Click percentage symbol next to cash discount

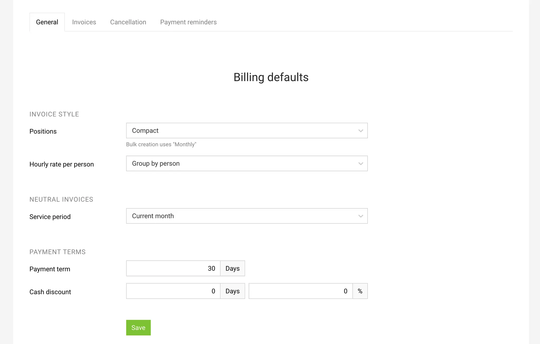click(360, 291)
